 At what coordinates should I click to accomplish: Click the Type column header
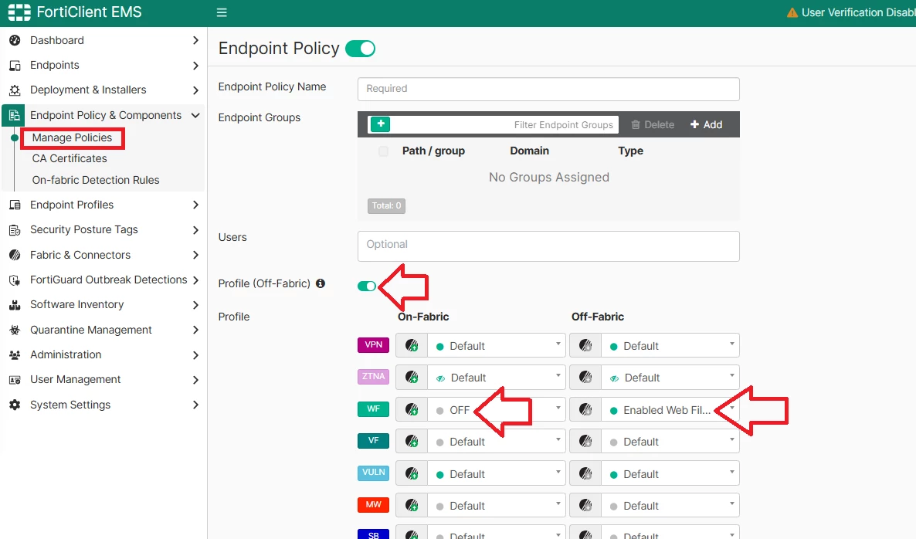[x=630, y=151]
